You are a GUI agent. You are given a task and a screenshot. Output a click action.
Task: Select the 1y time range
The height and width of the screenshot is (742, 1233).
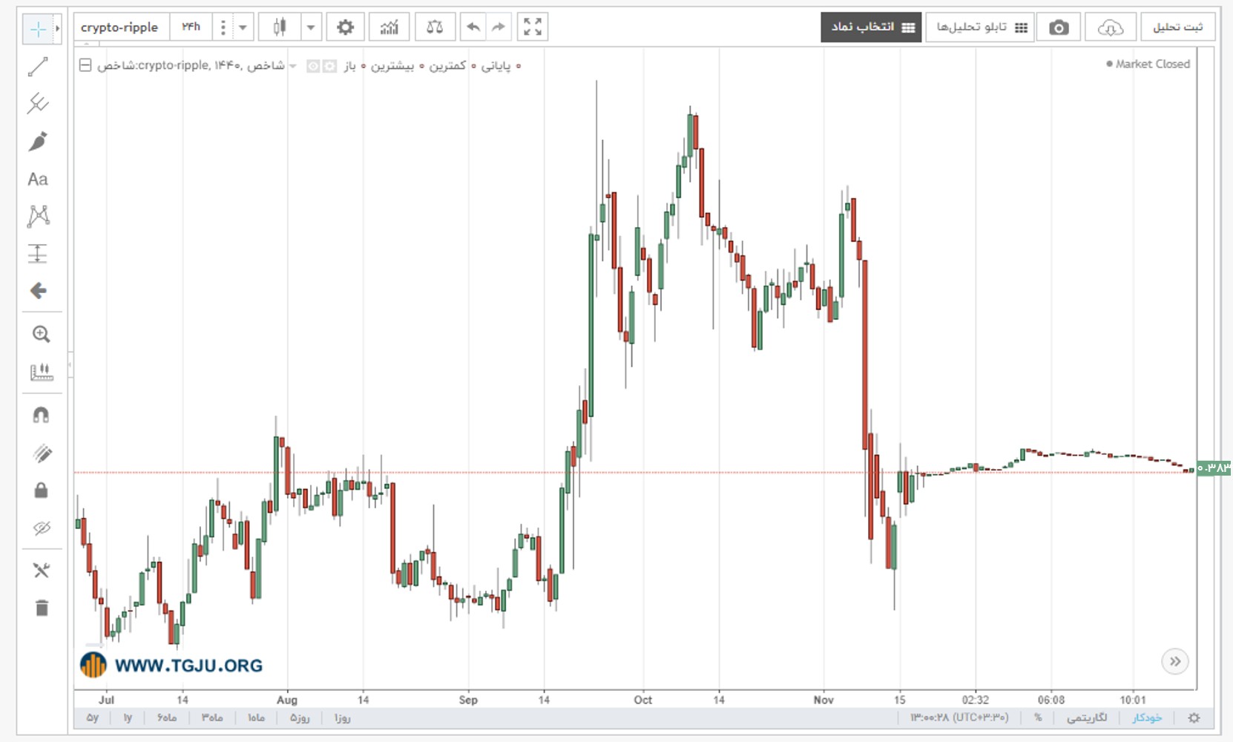click(128, 718)
